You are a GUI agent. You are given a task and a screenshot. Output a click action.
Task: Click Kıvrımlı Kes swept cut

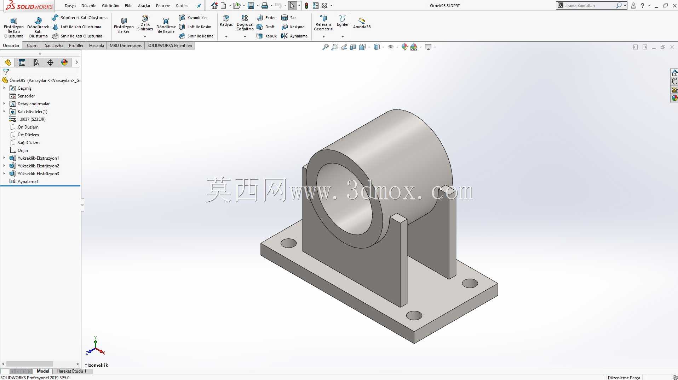pyautogui.click(x=193, y=18)
